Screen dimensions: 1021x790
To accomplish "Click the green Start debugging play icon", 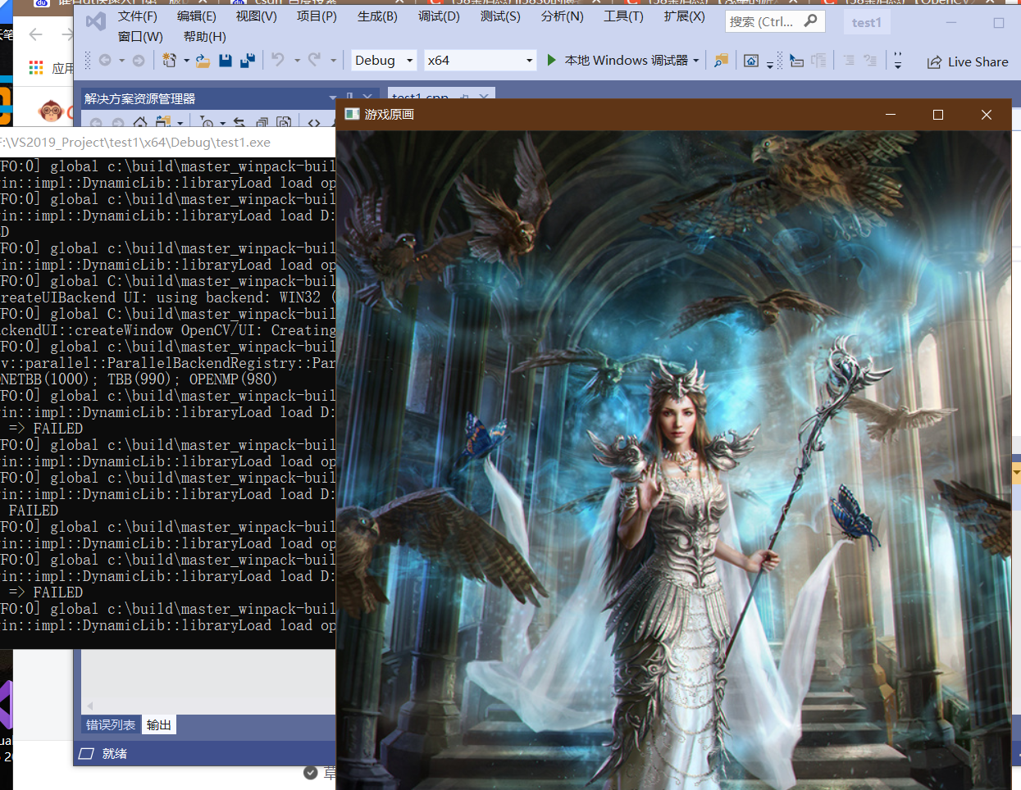I will 552,60.
